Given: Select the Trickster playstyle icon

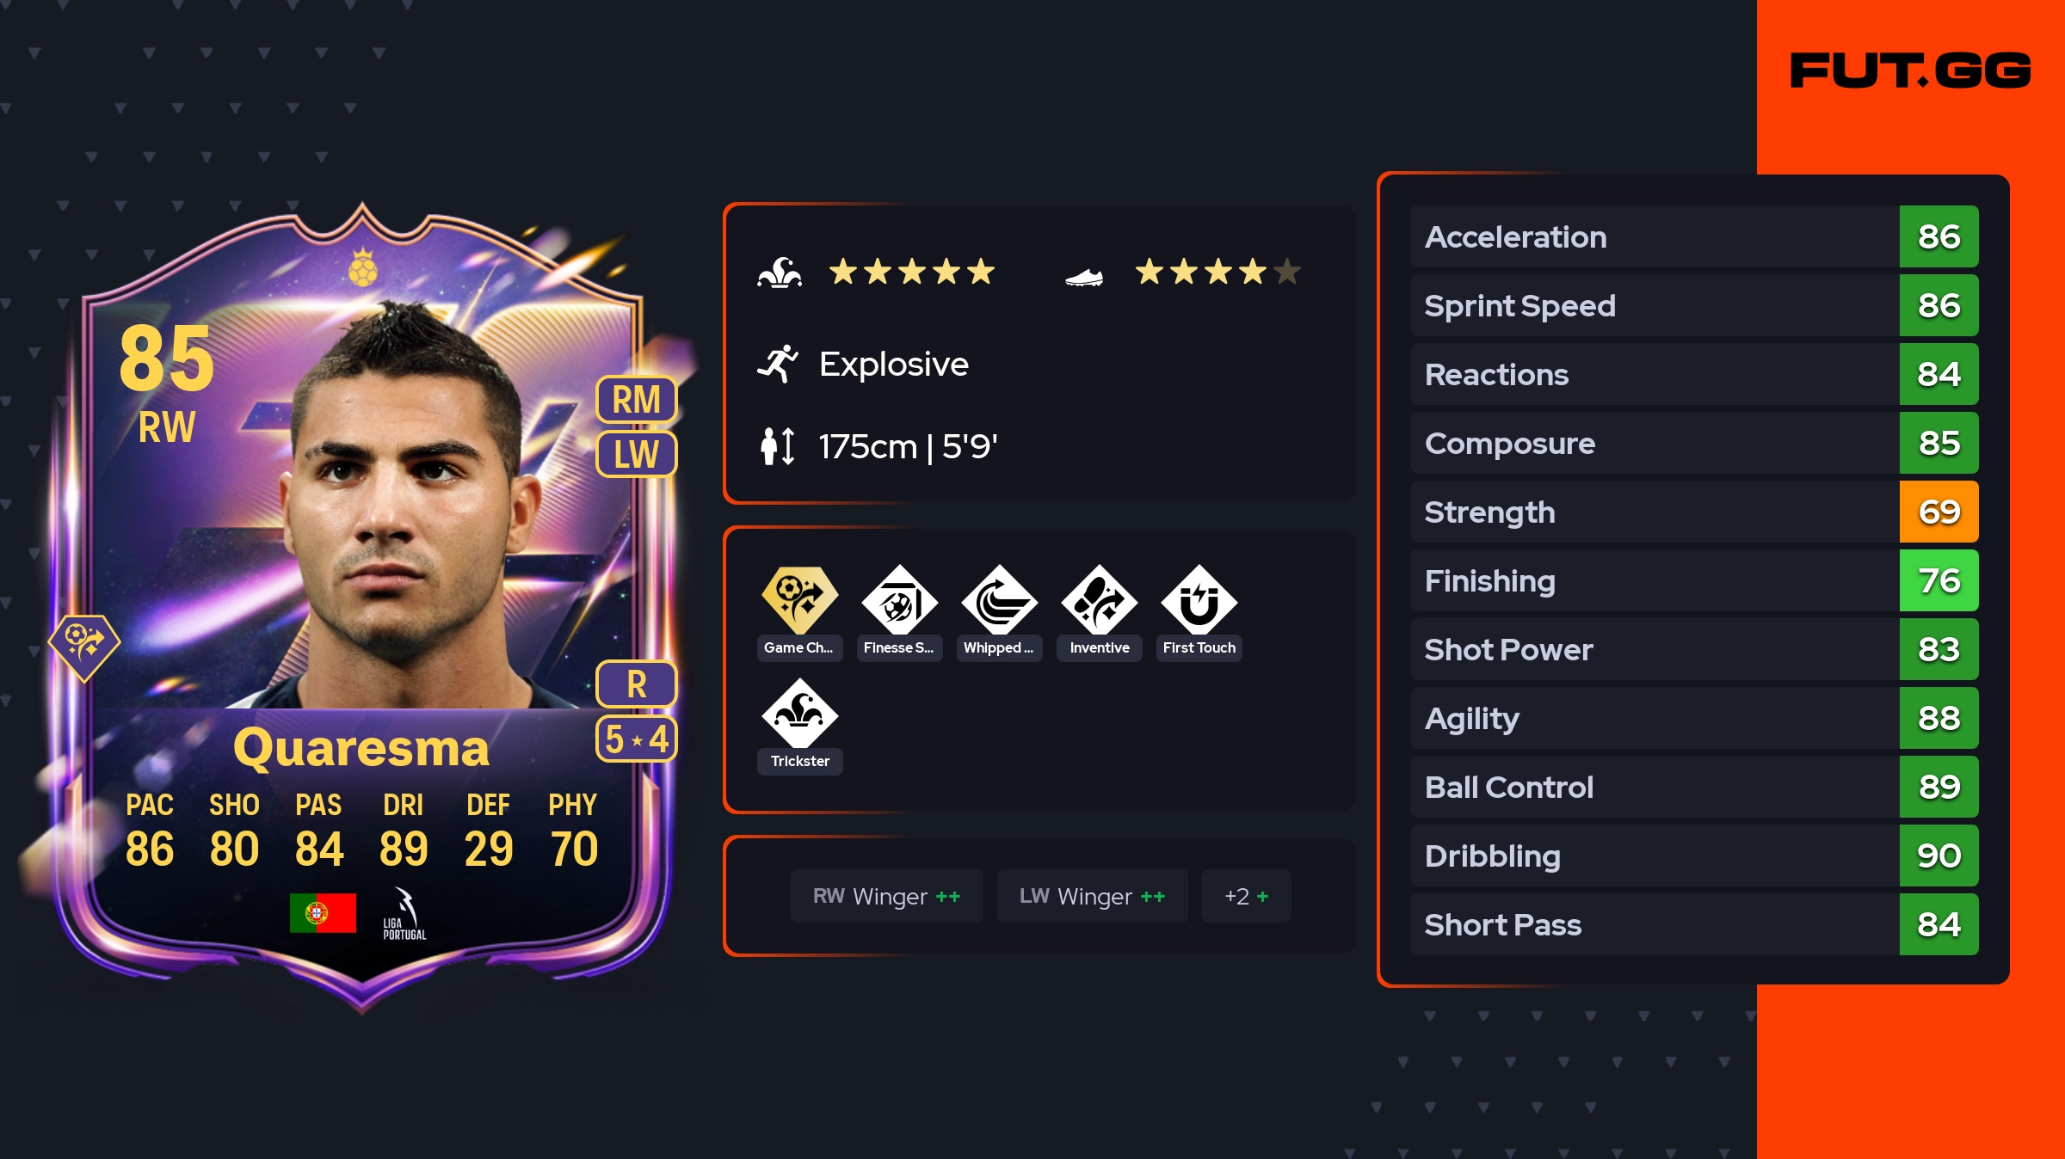Looking at the screenshot, I should pos(799,713).
